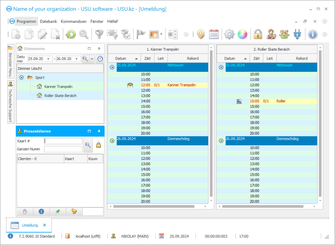Viewport: 335px width, 245px height.
Task: Open the Programm menu
Action: (26, 21)
